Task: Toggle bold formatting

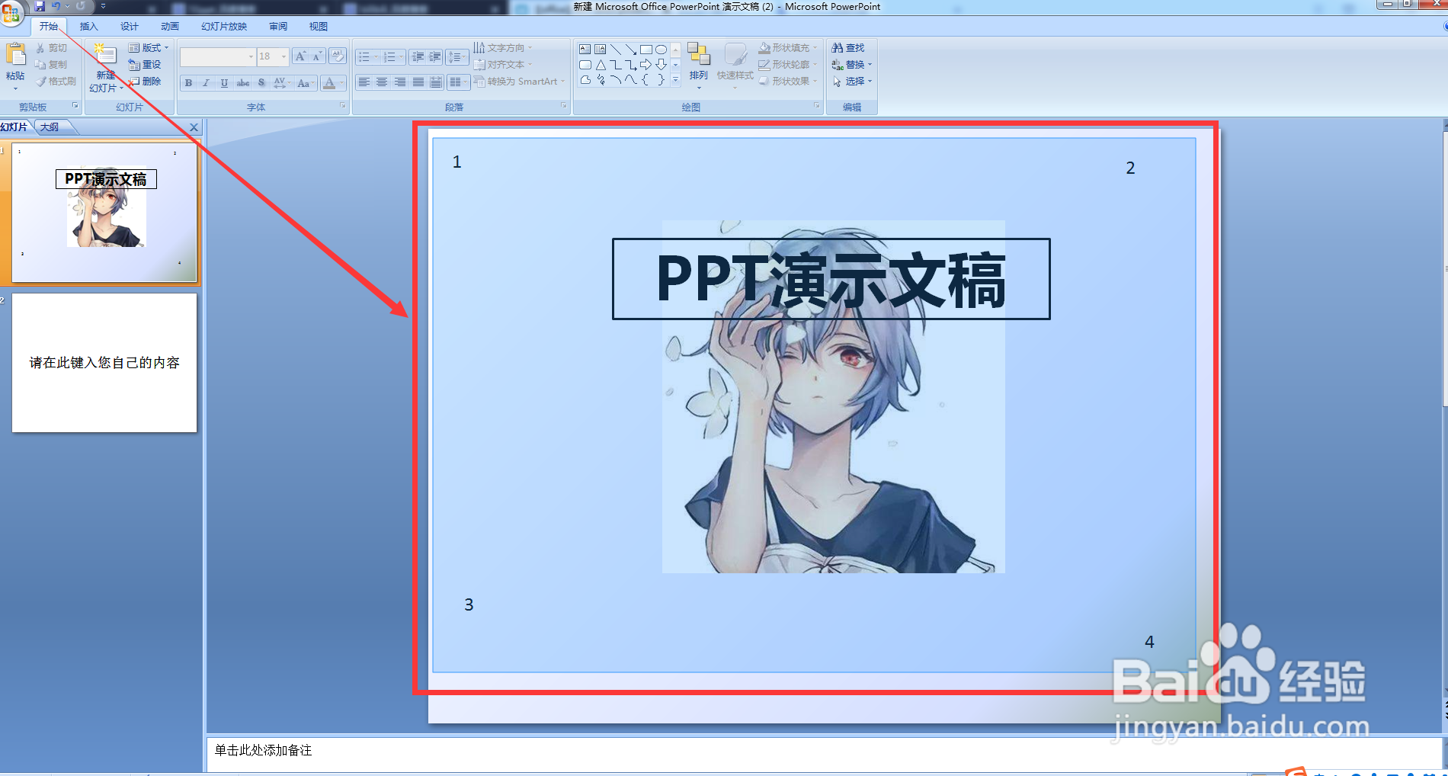Action: (188, 82)
